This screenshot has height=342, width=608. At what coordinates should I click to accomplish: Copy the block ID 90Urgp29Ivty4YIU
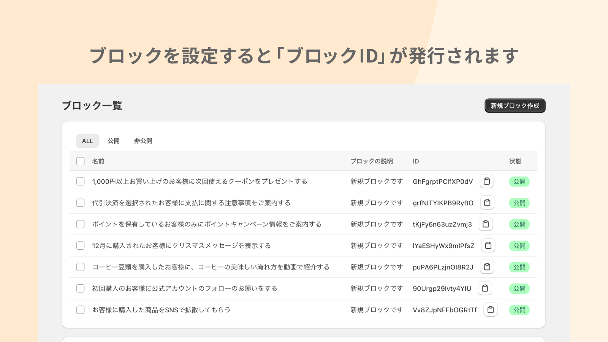[485, 288]
